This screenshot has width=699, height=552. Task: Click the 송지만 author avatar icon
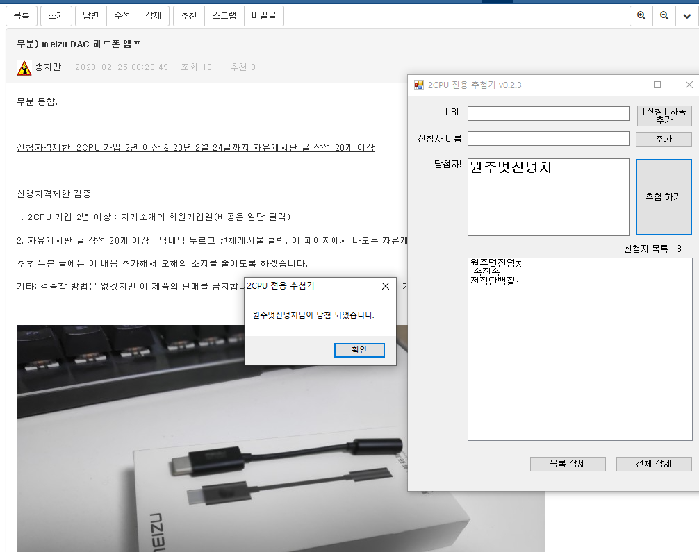24,68
